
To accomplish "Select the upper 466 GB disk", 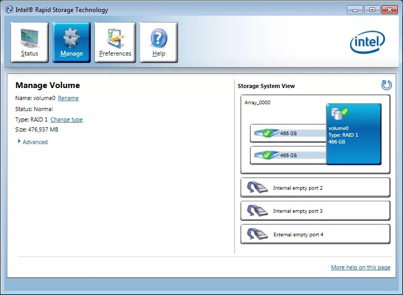I will point(288,133).
